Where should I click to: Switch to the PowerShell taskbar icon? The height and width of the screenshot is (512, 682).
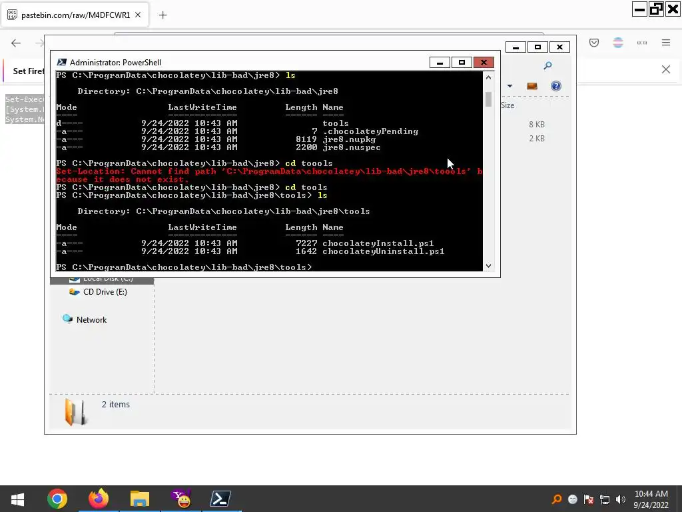[220, 499]
